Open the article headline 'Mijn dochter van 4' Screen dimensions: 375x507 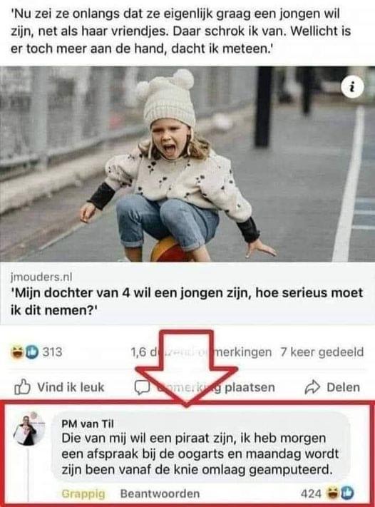[187, 301]
